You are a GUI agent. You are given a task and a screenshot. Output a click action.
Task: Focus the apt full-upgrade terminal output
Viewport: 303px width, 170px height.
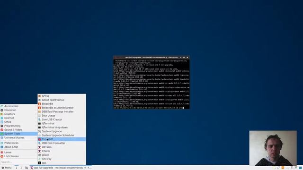[151, 84]
